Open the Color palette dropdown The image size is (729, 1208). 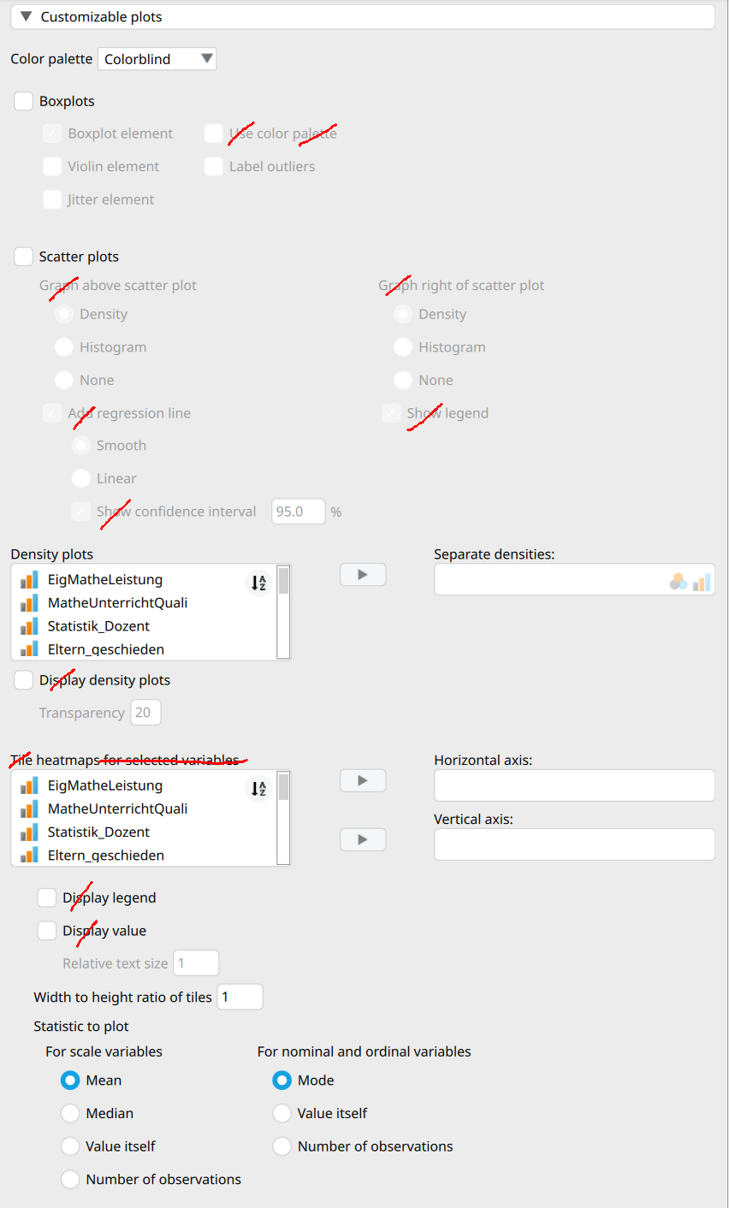[x=157, y=58]
